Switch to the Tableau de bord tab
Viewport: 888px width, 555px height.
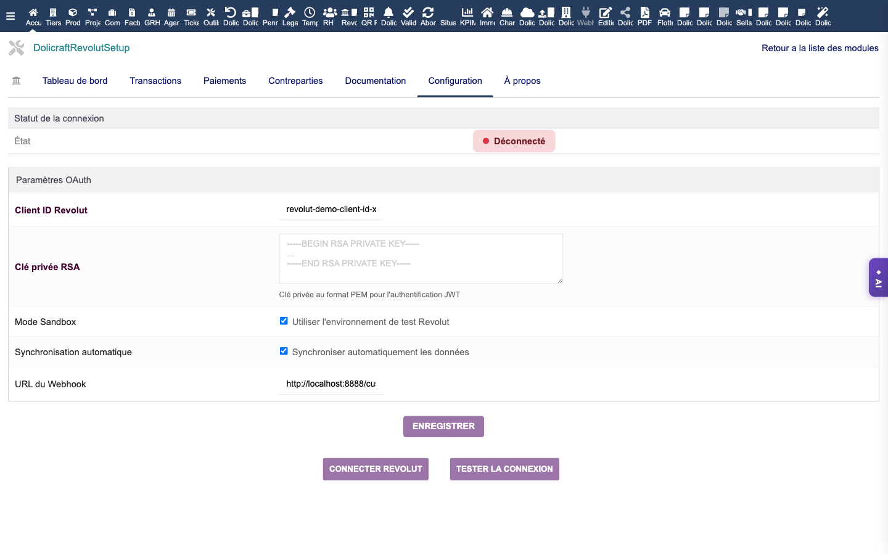(75, 81)
